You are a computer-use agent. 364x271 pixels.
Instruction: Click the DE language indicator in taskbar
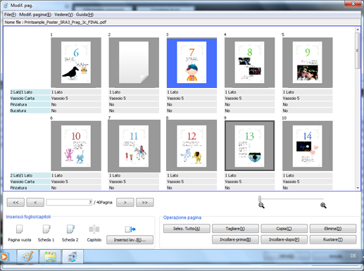click(353, 256)
